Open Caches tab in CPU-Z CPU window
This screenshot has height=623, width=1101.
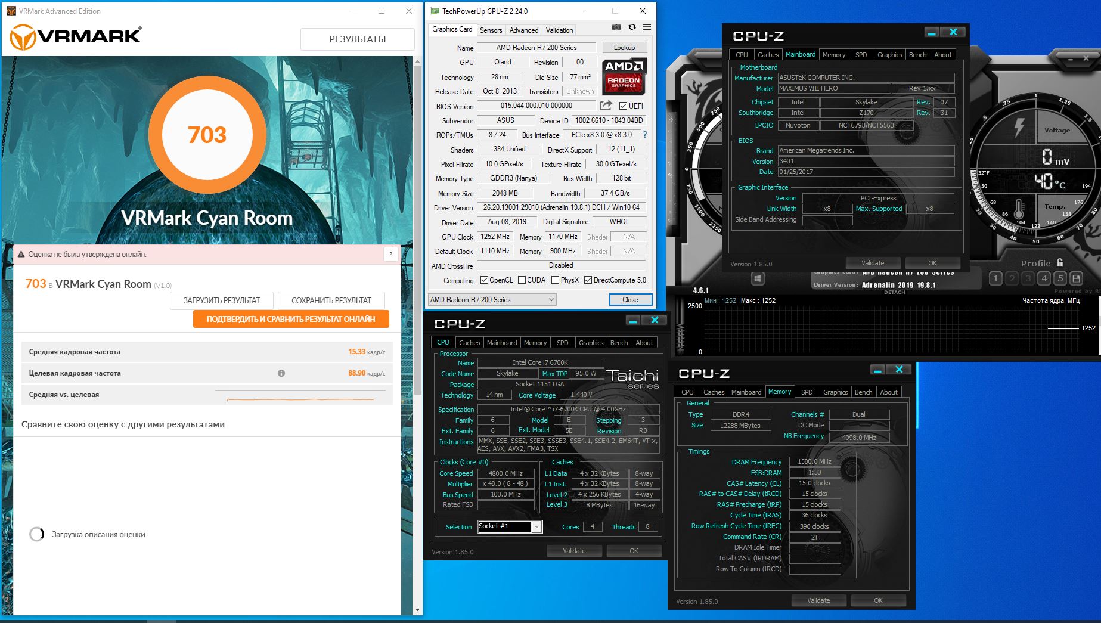[469, 343]
